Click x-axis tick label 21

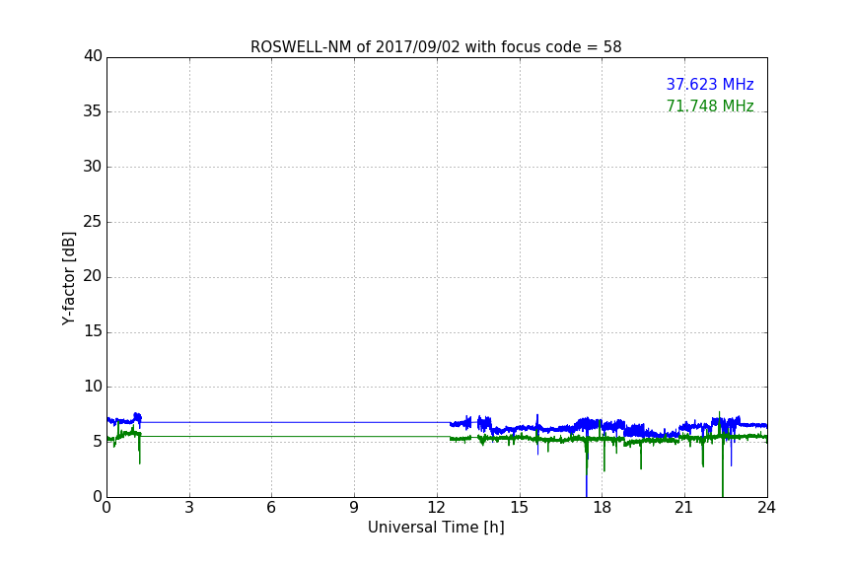[684, 508]
